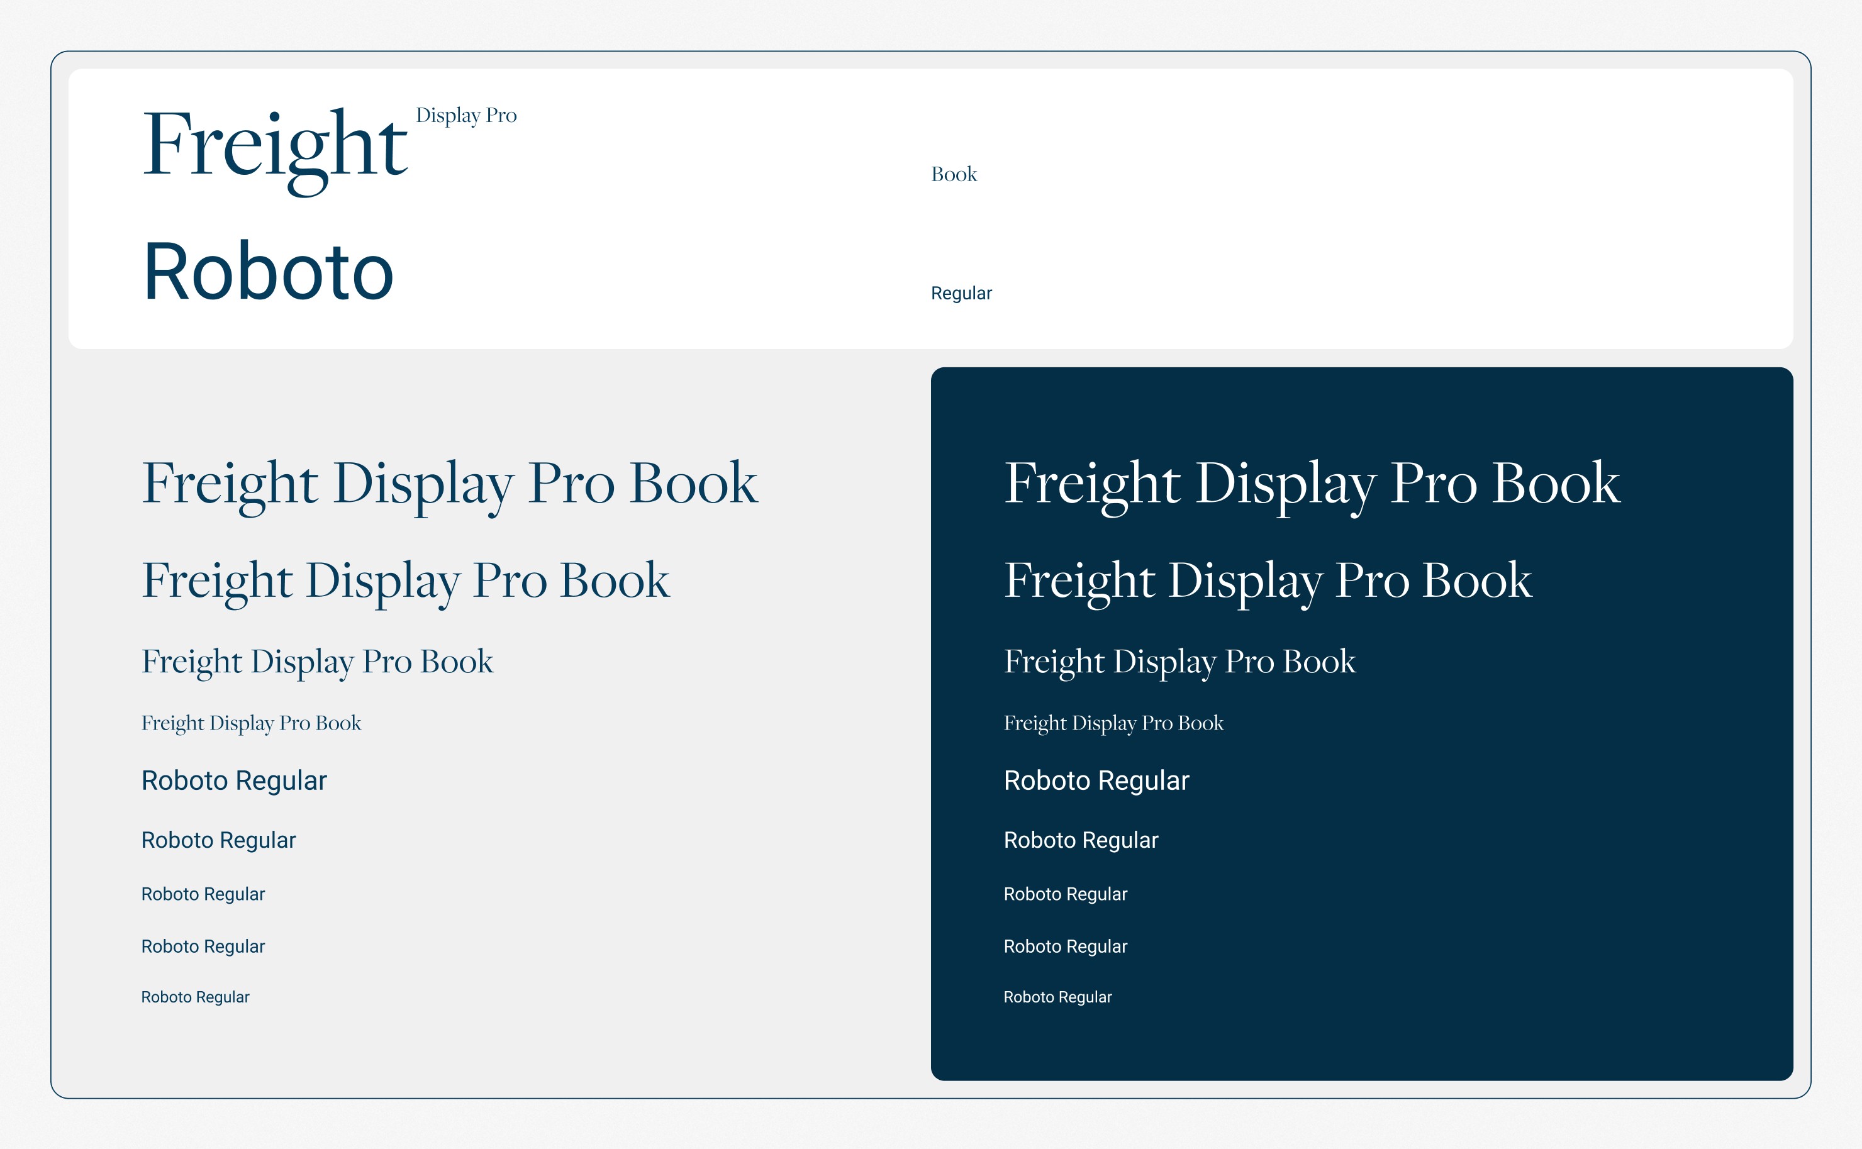Select second white Freight Display Pro Book on dark panel
The height and width of the screenshot is (1149, 1862).
tap(1268, 580)
